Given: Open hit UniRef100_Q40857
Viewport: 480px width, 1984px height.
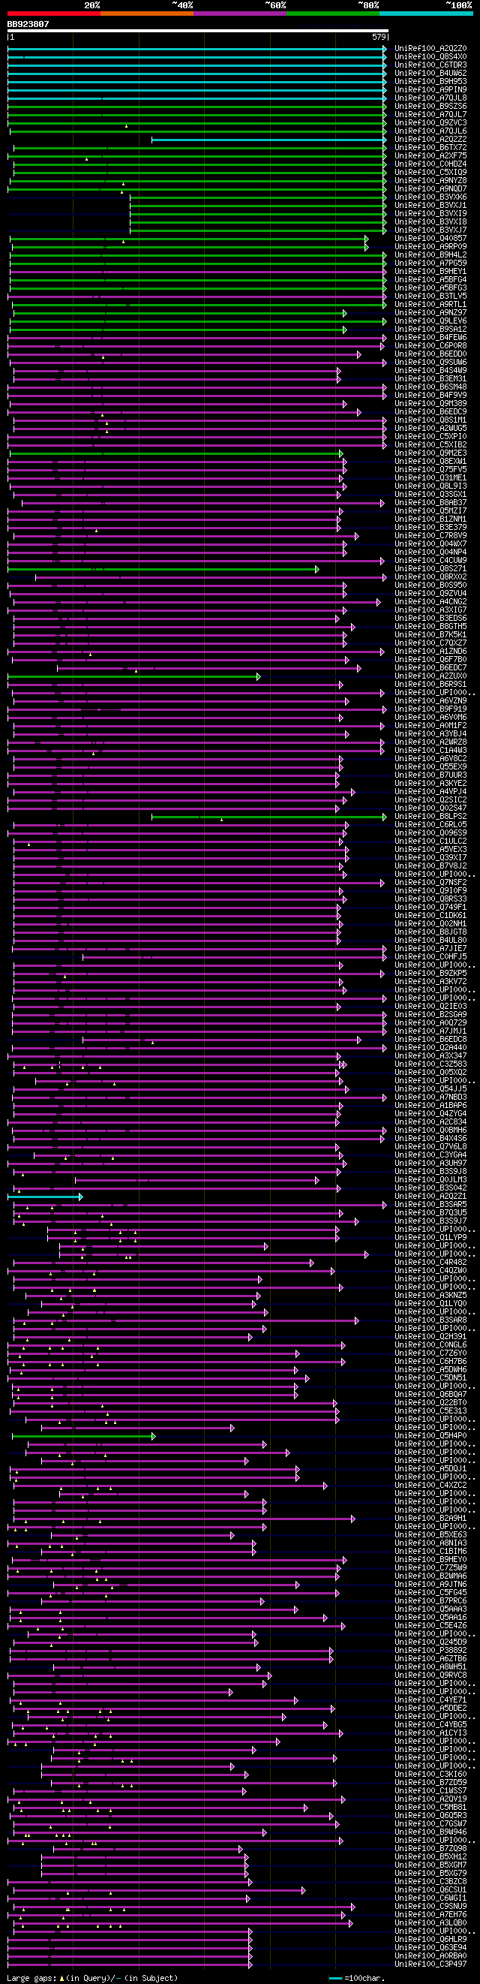Looking at the screenshot, I should point(430,239).
